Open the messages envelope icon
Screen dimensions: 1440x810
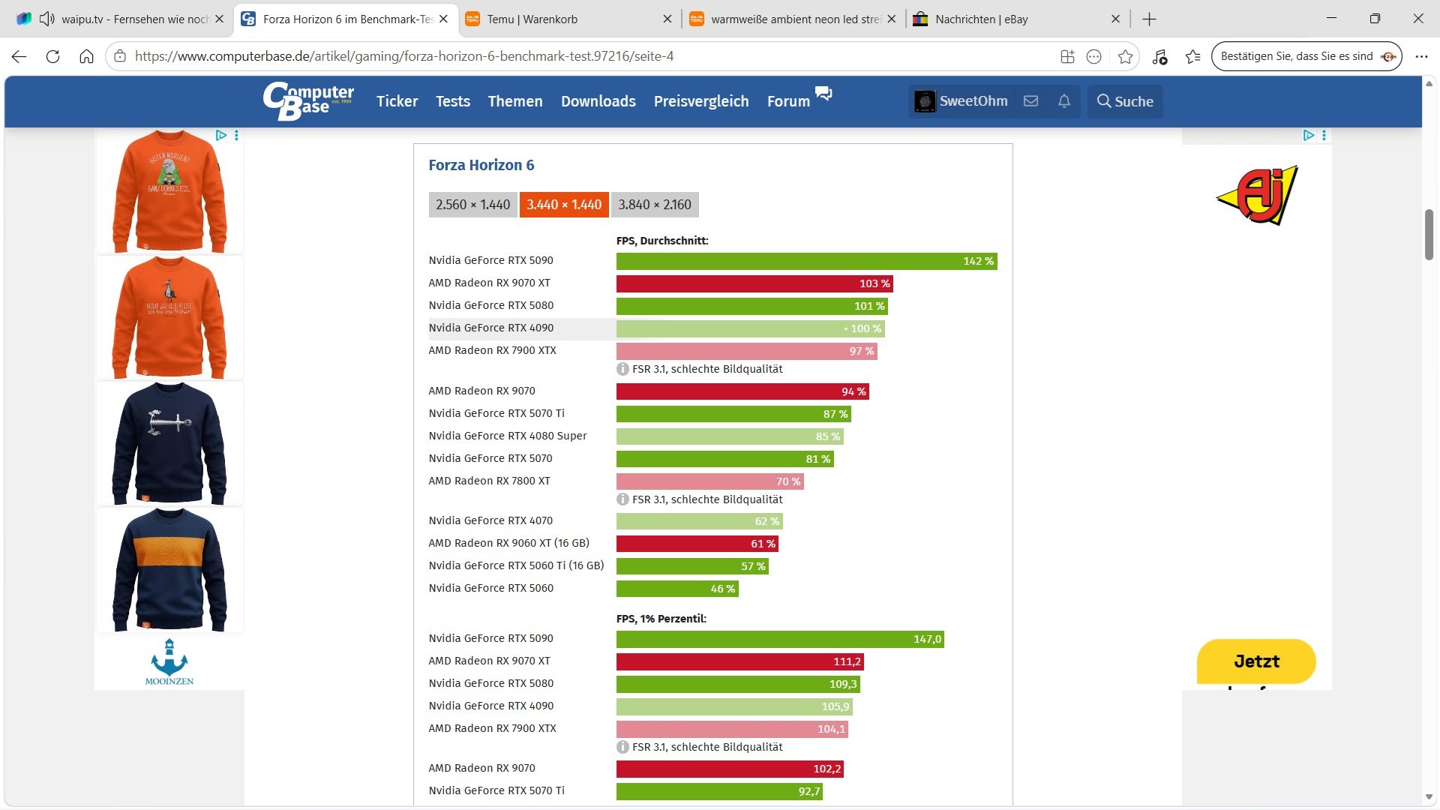coord(1031,100)
